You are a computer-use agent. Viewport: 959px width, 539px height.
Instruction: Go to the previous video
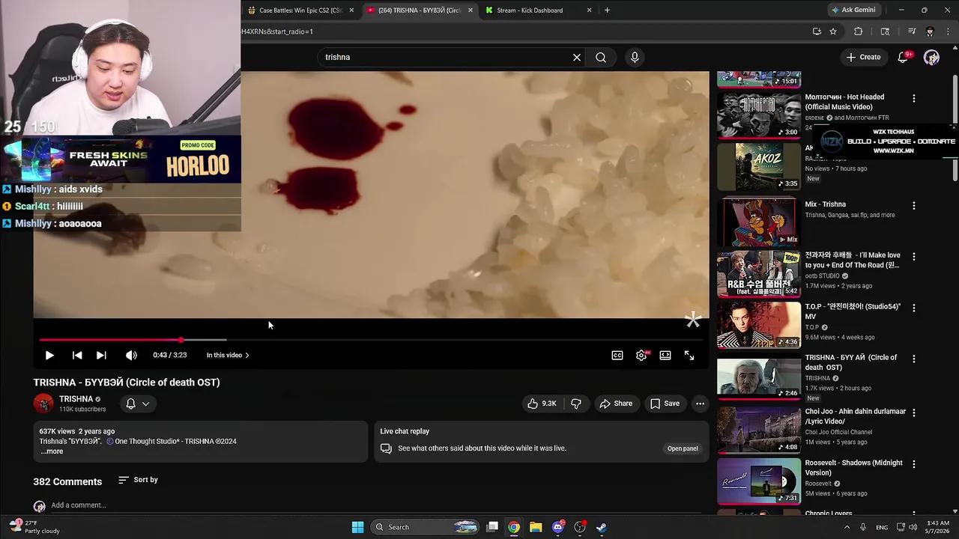pyautogui.click(x=77, y=355)
